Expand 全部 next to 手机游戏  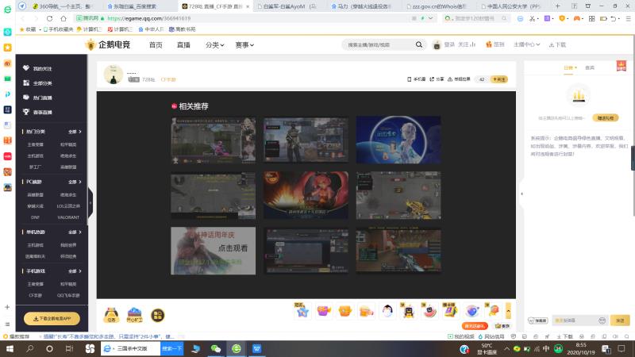[75, 271]
